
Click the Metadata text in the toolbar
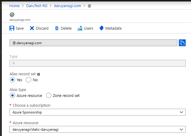tap(113, 28)
